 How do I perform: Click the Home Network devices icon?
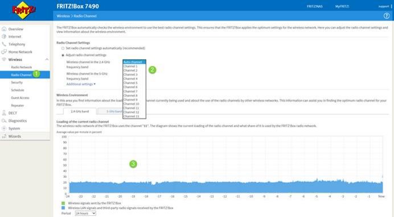coord(4,52)
